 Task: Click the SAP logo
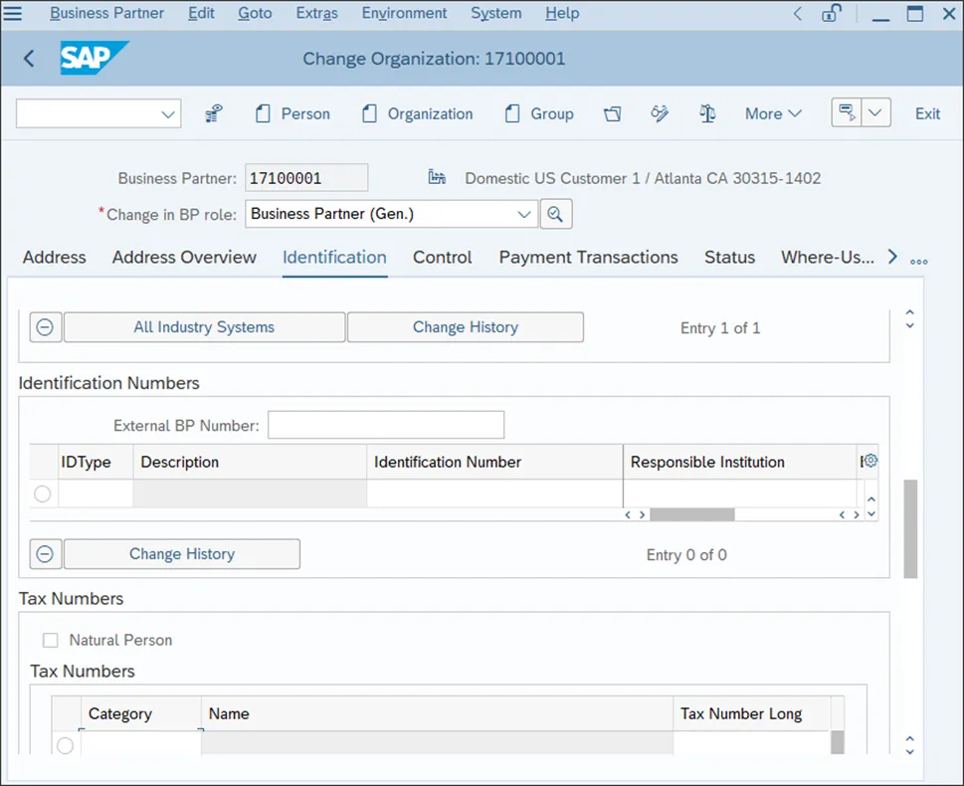click(95, 58)
